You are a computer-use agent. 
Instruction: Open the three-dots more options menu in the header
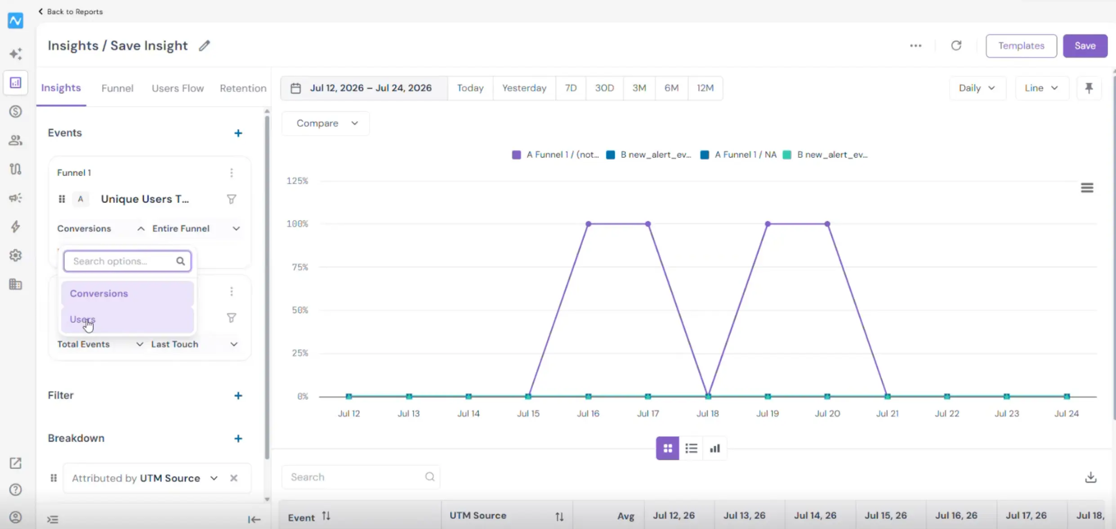915,46
